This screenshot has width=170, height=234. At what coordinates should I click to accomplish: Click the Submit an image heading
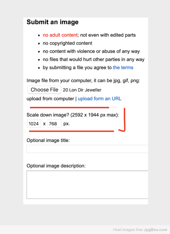point(53,22)
